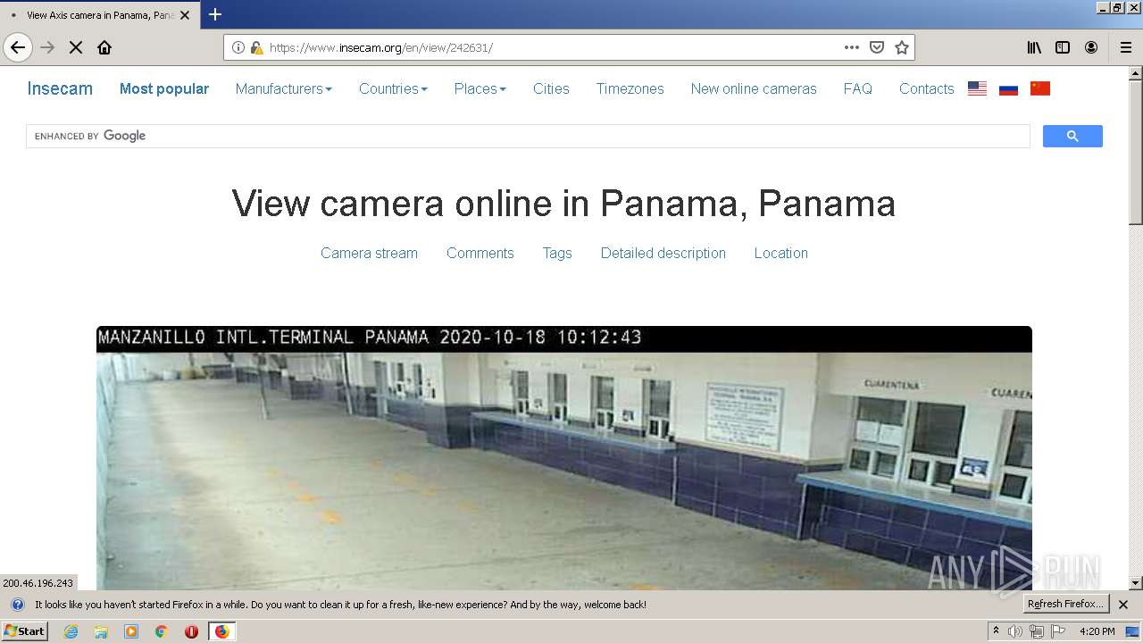Open the Library icon in toolbar

[1034, 47]
